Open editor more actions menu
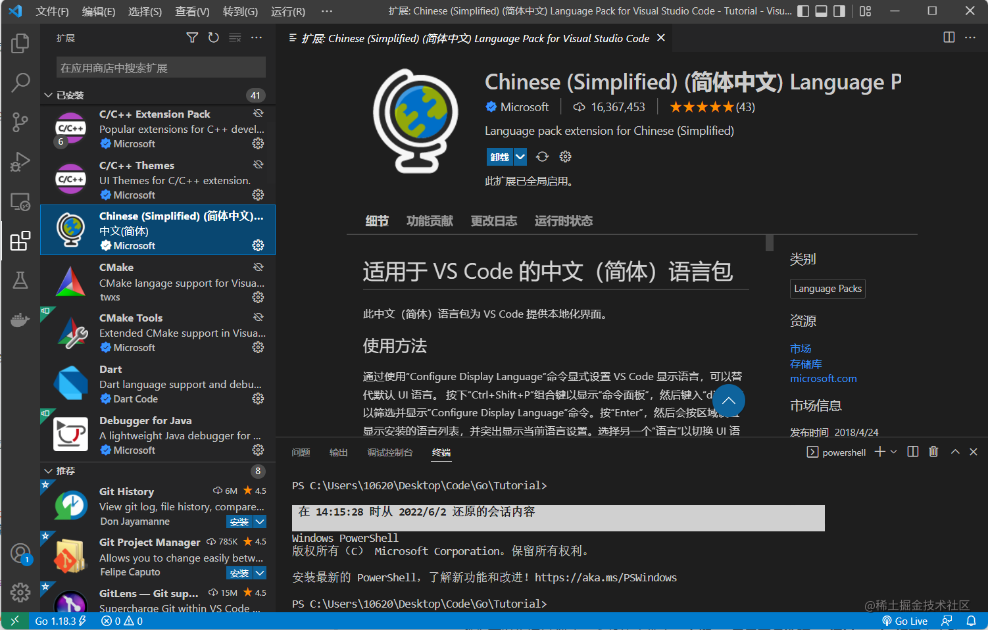 click(x=970, y=37)
